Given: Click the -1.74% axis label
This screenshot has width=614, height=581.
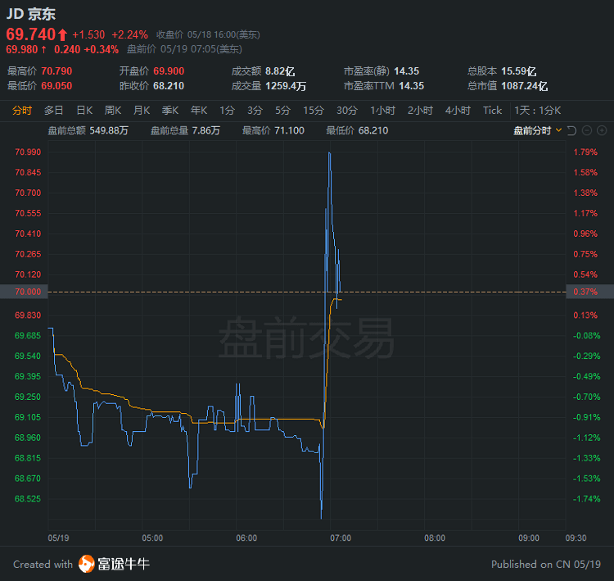Looking at the screenshot, I should point(587,499).
